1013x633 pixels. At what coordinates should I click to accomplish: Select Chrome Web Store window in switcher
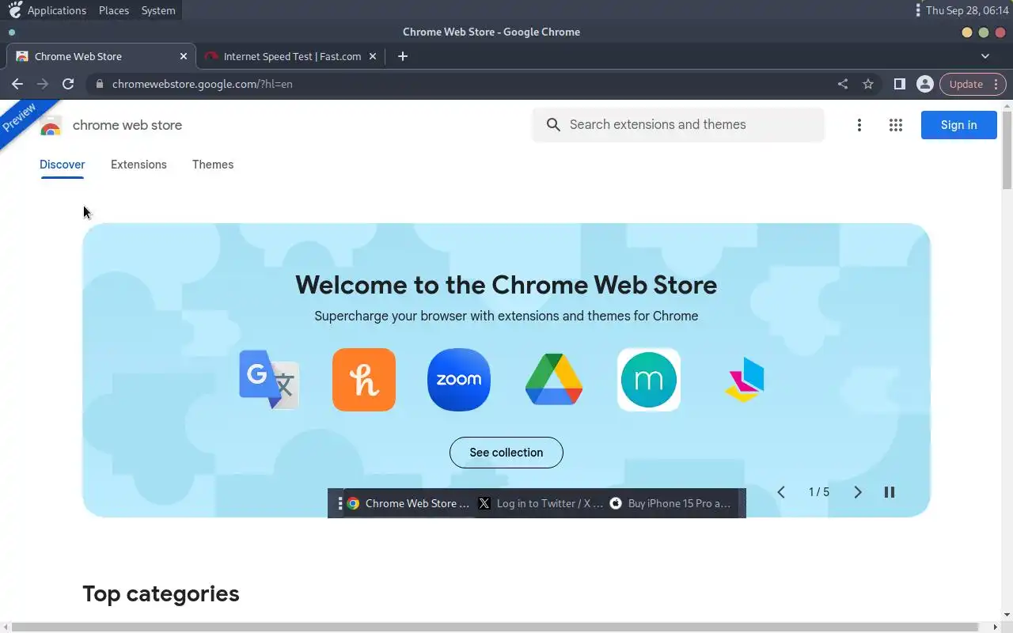(x=409, y=503)
